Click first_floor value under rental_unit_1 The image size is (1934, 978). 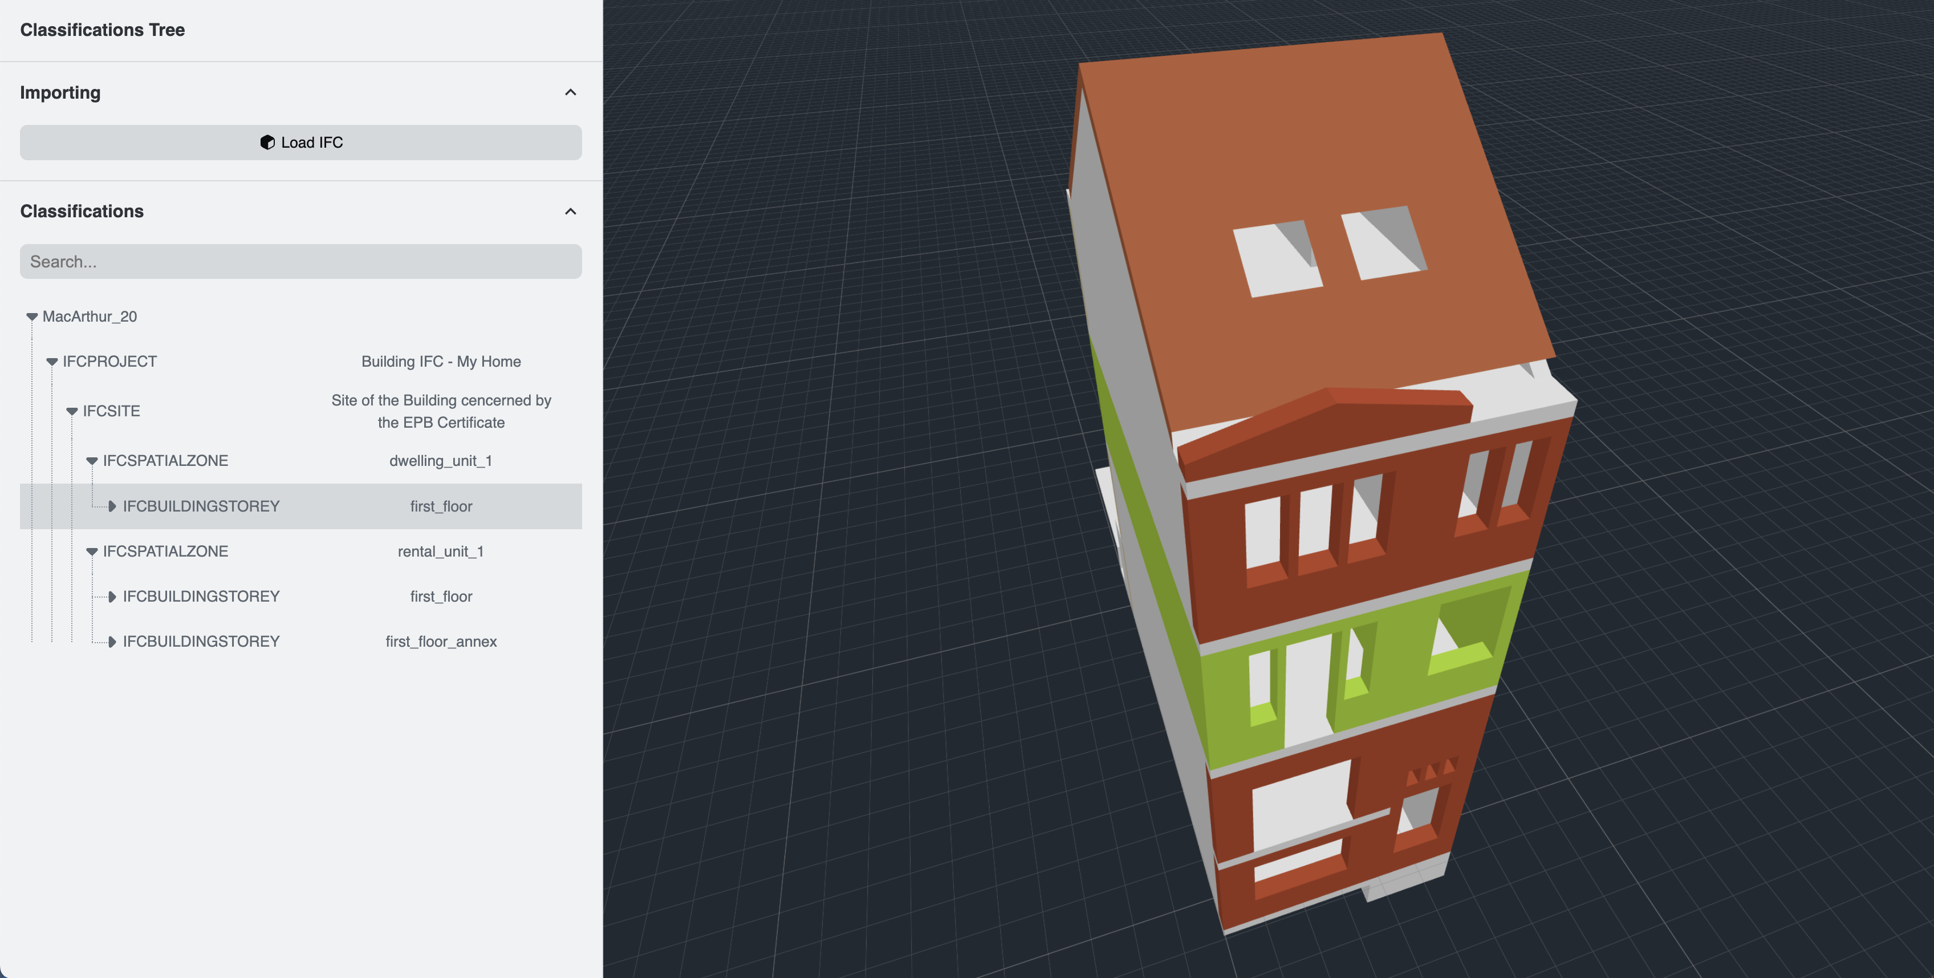tap(441, 596)
